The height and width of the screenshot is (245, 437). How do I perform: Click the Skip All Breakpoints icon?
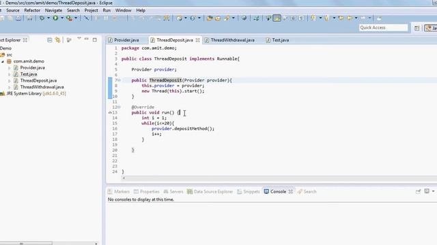click(87, 18)
